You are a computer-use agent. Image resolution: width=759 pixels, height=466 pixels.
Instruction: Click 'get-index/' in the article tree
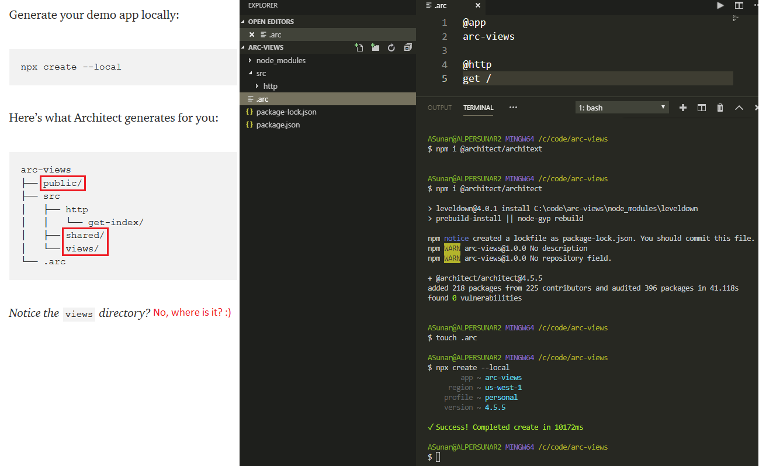[116, 222]
